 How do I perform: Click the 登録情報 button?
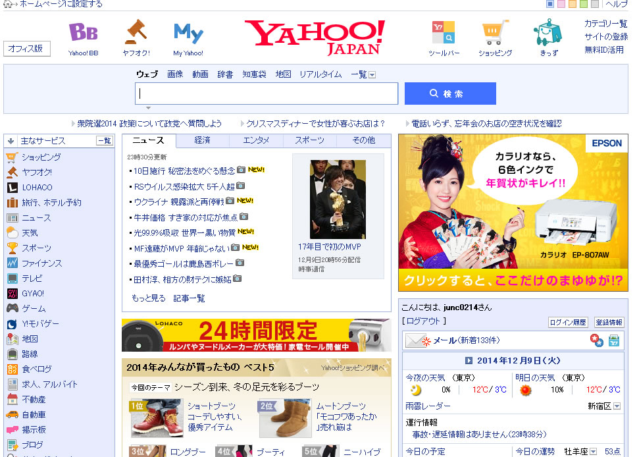coord(609,323)
